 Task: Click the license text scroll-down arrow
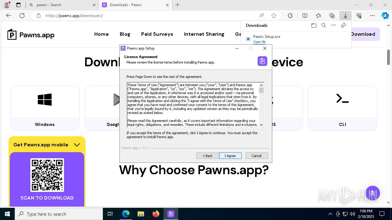261,125
